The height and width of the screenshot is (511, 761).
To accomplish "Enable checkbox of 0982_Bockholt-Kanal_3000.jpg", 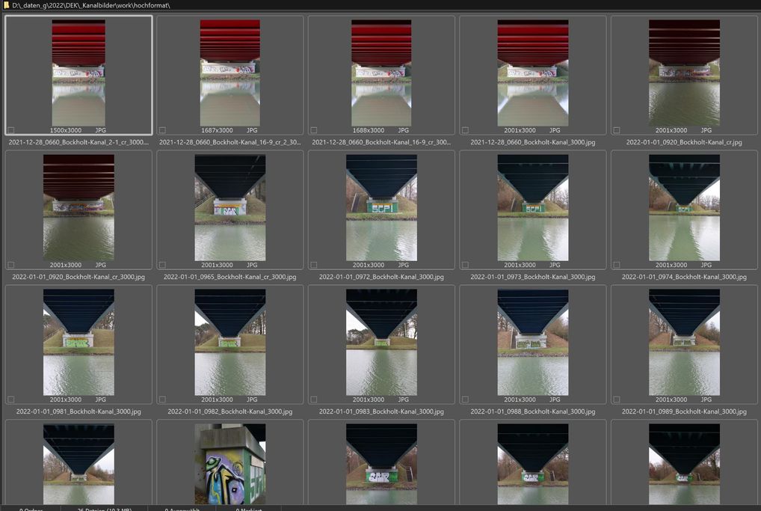I will [162, 400].
